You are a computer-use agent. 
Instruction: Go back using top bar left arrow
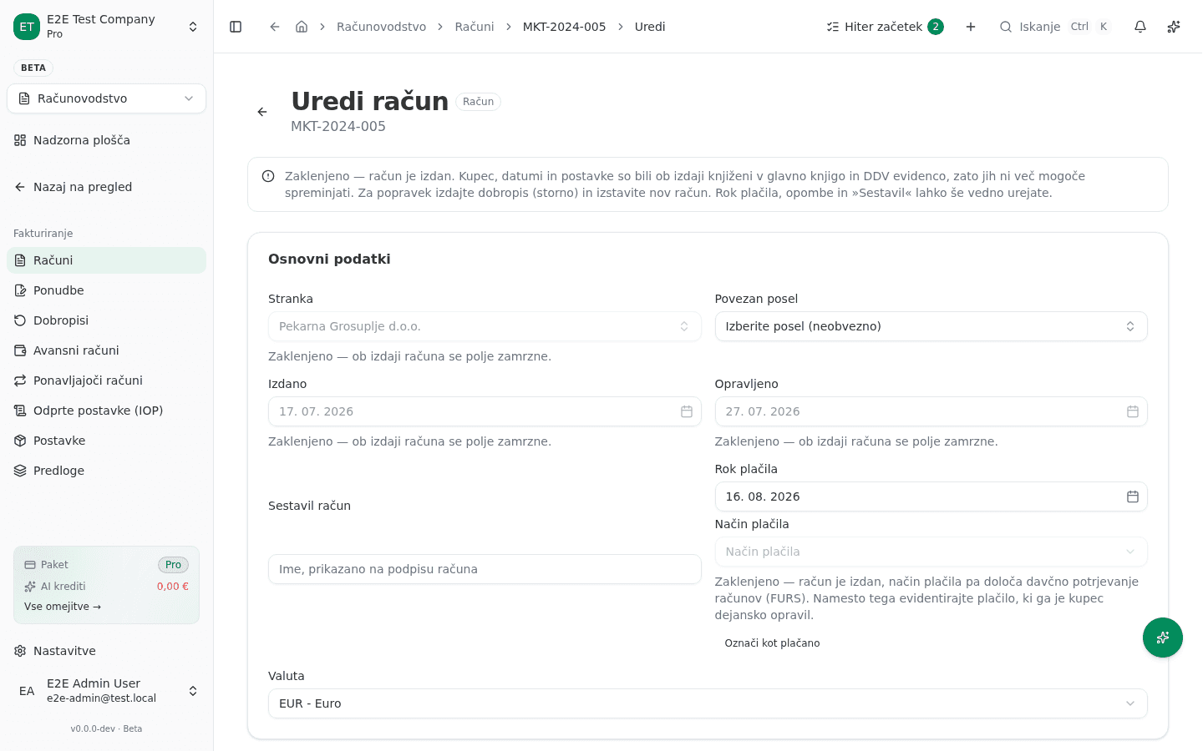click(274, 27)
